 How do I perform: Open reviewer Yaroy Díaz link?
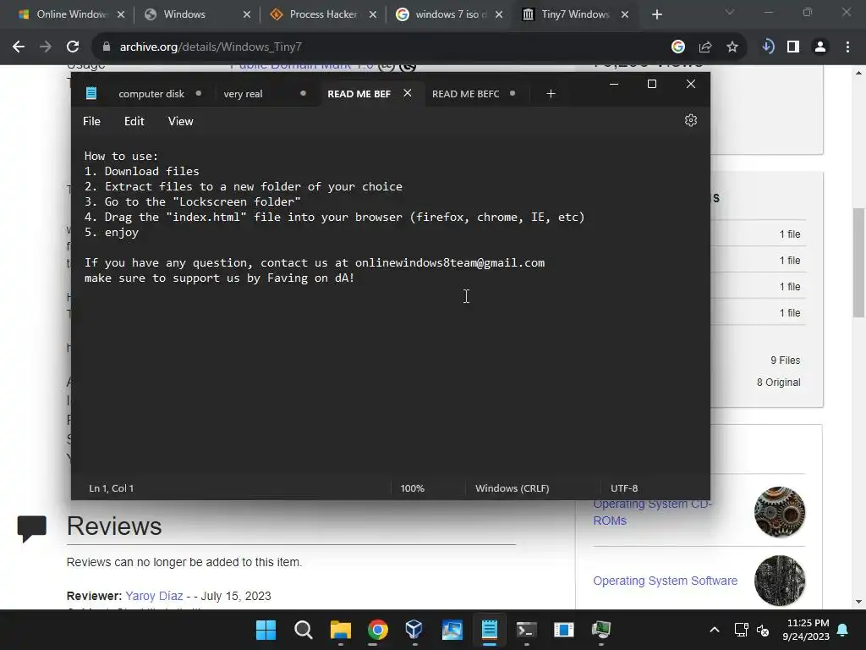(154, 596)
